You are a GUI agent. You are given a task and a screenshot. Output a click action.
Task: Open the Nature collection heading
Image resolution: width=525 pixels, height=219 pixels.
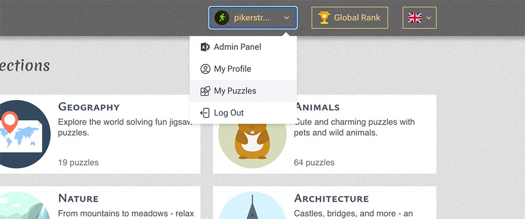(78, 199)
